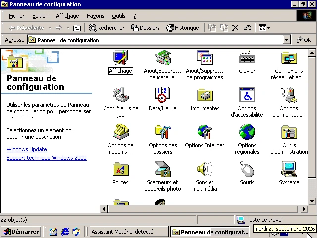
Task: Open the view mode dropdown button
Action: click(264, 28)
